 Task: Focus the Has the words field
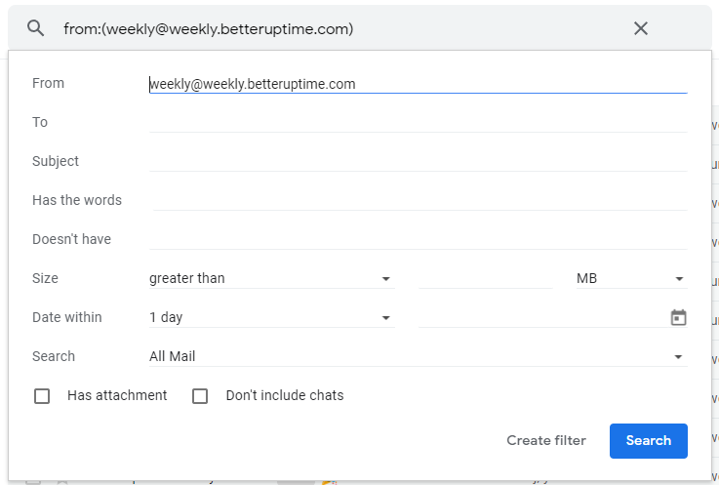(419, 201)
